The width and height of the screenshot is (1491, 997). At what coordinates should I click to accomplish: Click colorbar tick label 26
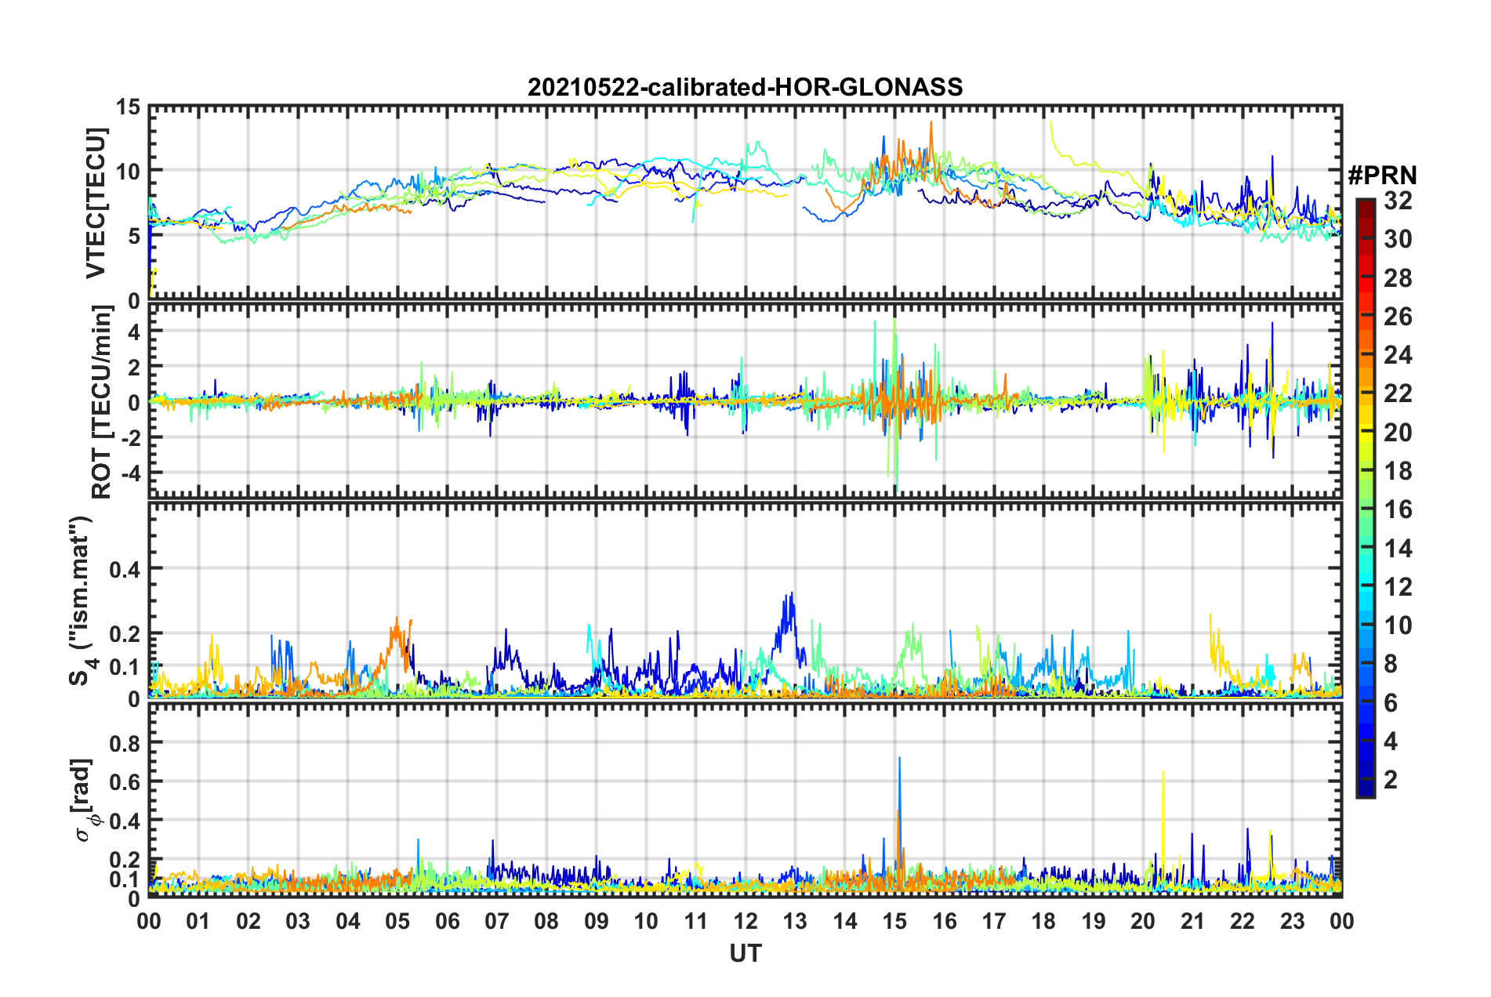click(1398, 317)
